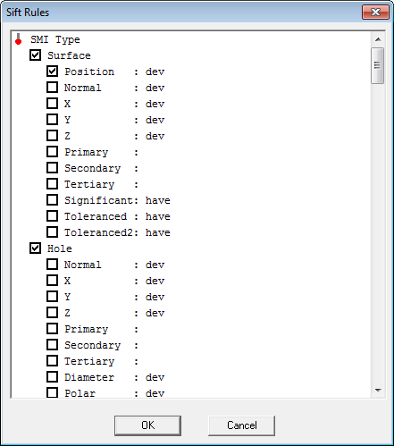Uncheck the Hole checkbox
This screenshot has width=394, height=446.
coord(35,248)
